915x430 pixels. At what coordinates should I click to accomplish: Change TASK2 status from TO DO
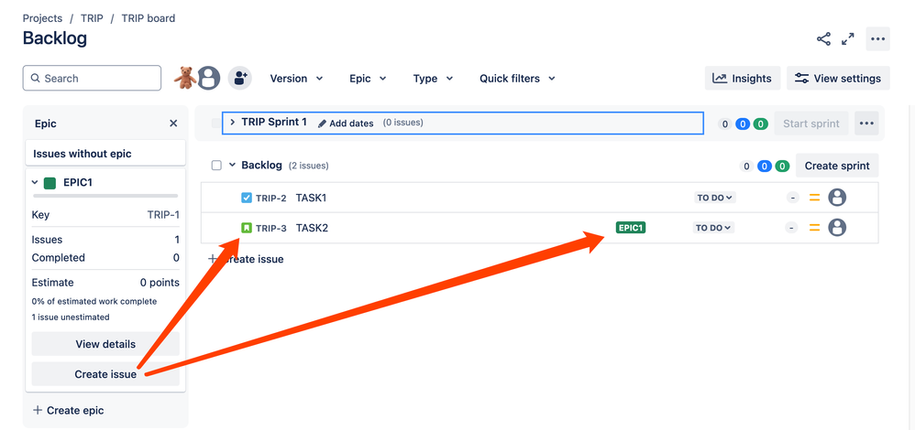715,227
